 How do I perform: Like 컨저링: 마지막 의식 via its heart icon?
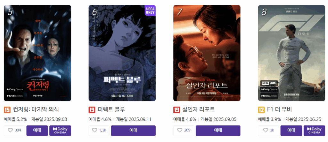click(14, 131)
